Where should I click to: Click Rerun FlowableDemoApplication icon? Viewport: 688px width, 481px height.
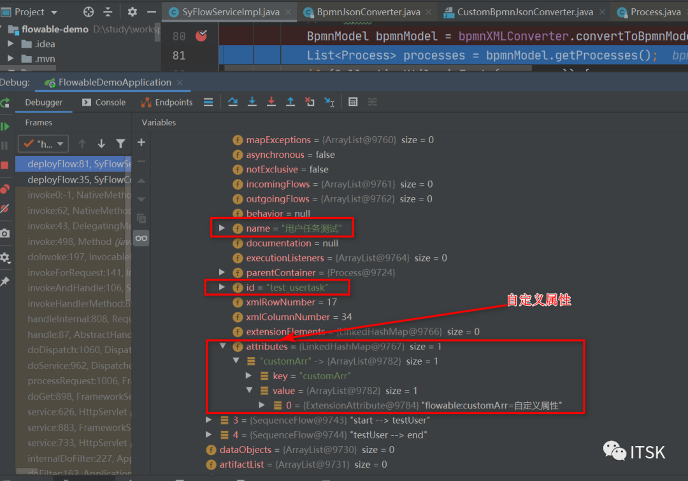(x=5, y=103)
